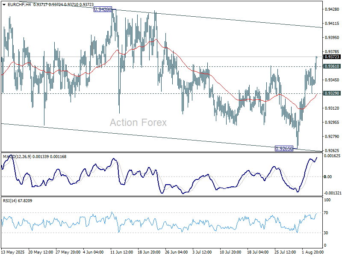Click the MACD -0.001321 scale value

point(332,193)
